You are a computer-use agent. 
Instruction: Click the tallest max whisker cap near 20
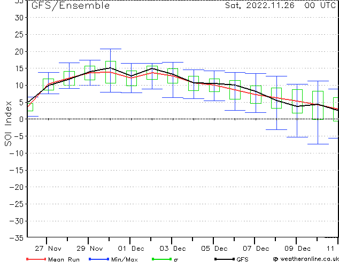click(111, 49)
